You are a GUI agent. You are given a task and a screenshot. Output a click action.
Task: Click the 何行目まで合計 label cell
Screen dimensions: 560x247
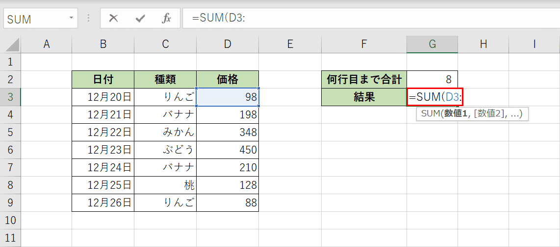[364, 80]
